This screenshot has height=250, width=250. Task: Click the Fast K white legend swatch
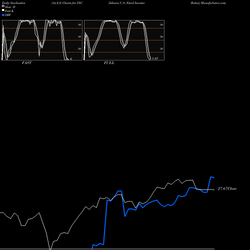click(x=3, y=10)
